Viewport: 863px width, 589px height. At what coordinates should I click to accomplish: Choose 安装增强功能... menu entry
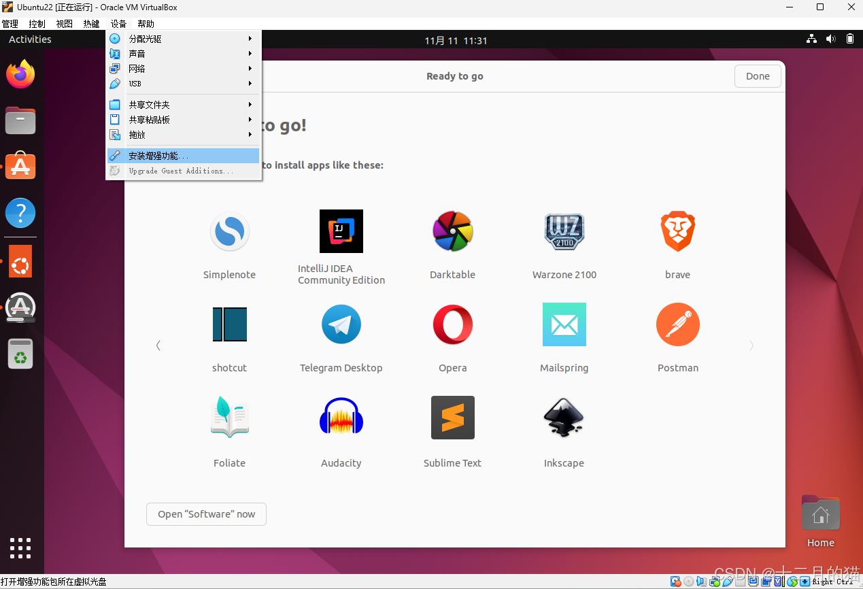coord(183,156)
